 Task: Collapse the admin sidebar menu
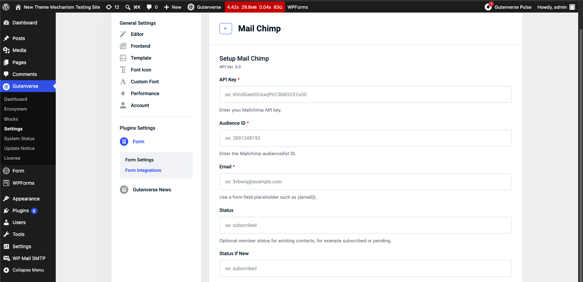click(x=28, y=270)
